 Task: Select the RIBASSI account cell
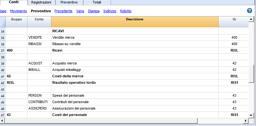pyautogui.click(x=39, y=44)
